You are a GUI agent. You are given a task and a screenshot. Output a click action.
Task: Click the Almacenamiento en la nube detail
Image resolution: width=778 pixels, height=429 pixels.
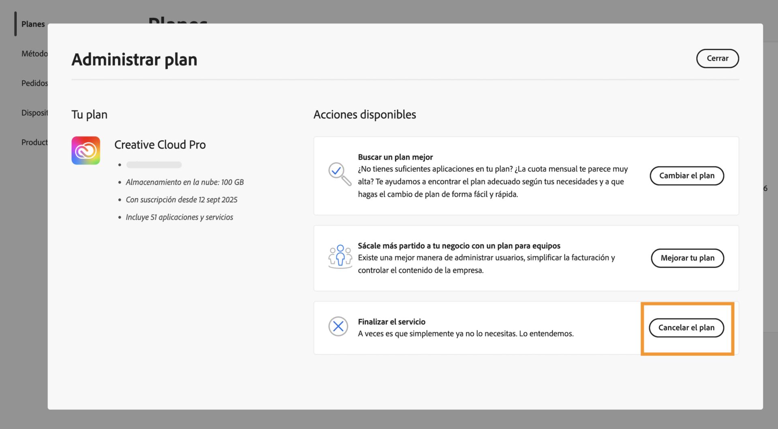(x=184, y=182)
